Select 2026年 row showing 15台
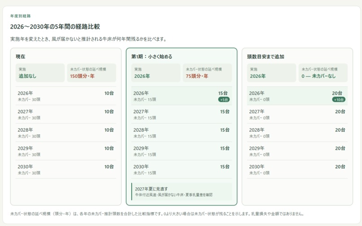362x226 pixels. (x=181, y=96)
